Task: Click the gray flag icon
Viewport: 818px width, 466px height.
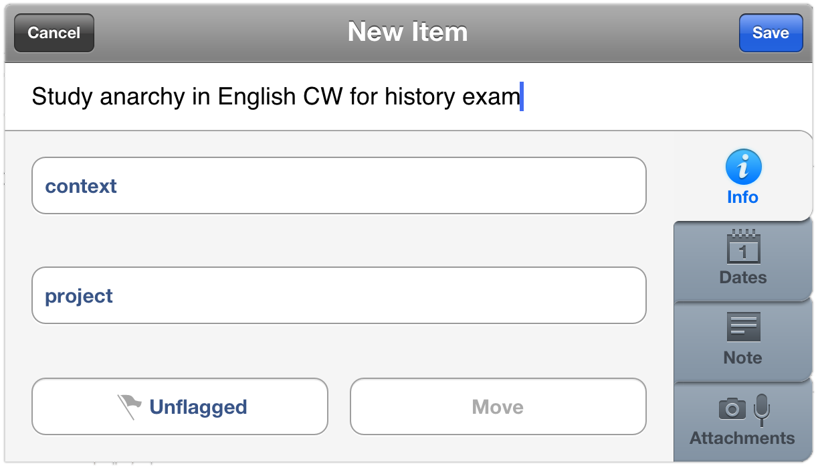Action: click(x=130, y=406)
